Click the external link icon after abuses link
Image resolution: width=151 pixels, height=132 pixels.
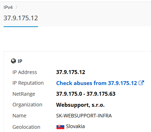click(141, 83)
